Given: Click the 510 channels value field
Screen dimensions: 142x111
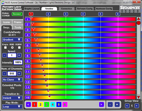Looking at the screenshot, I should pyautogui.click(x=12, y=74).
